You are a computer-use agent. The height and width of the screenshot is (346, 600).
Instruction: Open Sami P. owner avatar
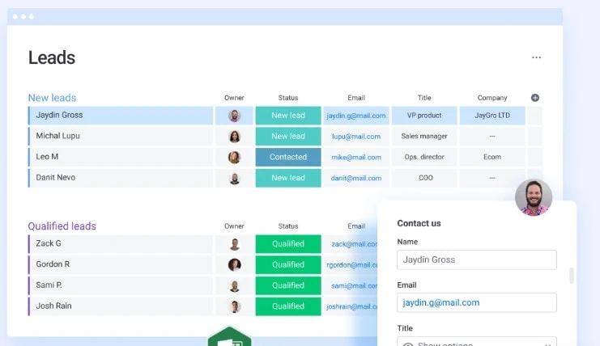[234, 285]
